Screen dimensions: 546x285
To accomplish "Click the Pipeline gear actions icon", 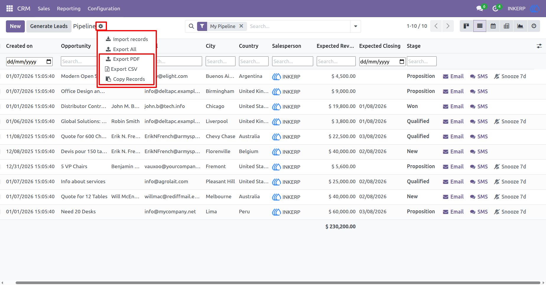I will coord(101,26).
